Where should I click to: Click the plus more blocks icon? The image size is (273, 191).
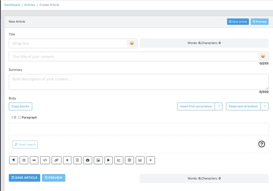click(150, 160)
